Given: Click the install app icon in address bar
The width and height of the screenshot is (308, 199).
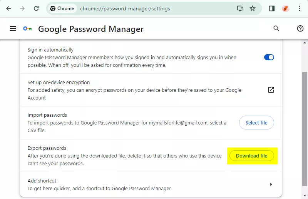Looking at the screenshot, I should (240, 8).
